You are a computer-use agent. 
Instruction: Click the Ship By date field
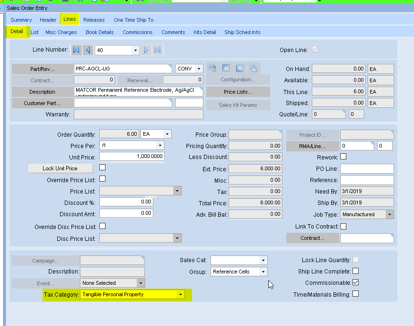coord(367,203)
